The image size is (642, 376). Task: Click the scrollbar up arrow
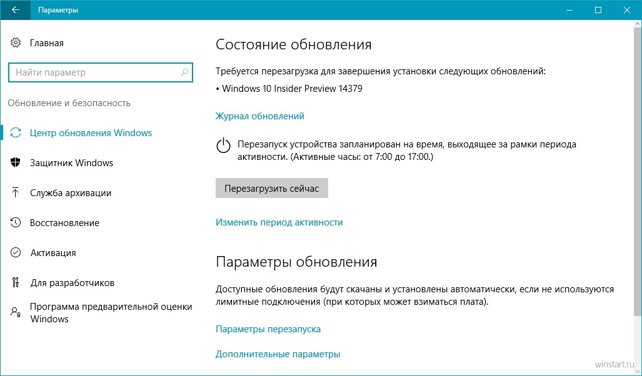(x=638, y=24)
